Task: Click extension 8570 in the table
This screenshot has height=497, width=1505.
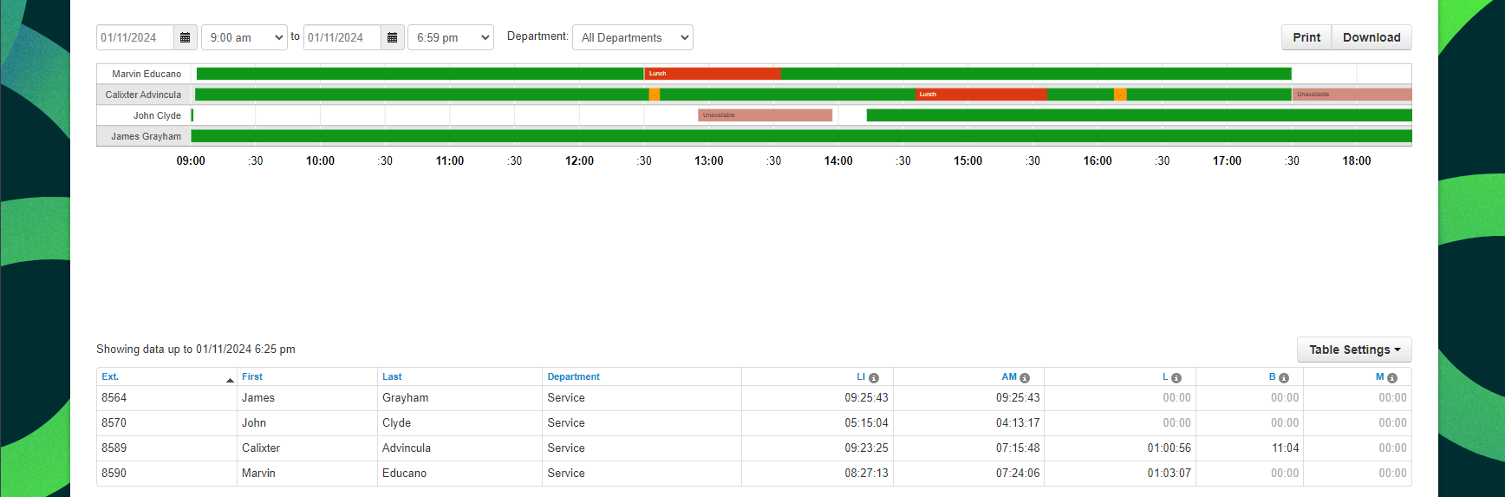Action: (x=114, y=423)
